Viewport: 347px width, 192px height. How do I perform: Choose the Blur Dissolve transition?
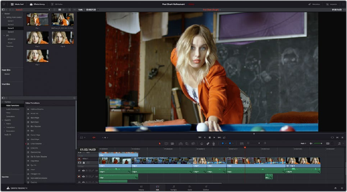pyautogui.click(x=35, y=126)
